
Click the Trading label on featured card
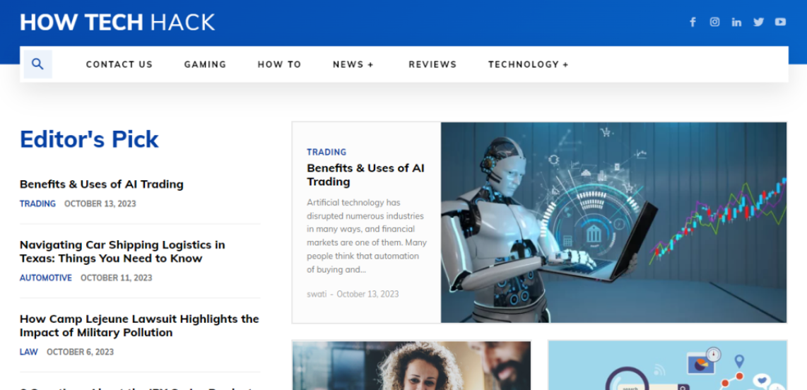coord(326,153)
